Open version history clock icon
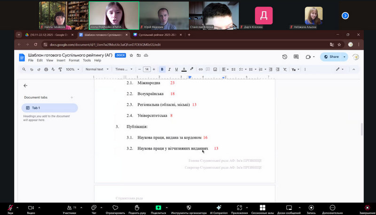Viewport: 376px width, 215px height. click(285, 57)
